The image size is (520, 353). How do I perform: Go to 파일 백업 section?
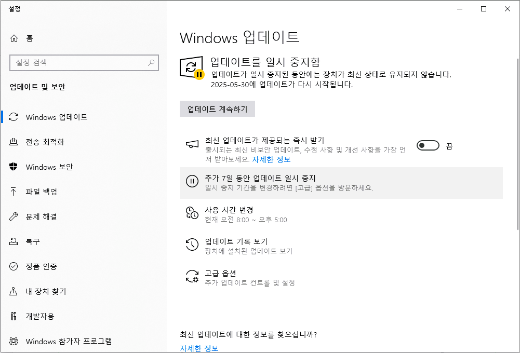coord(84,192)
